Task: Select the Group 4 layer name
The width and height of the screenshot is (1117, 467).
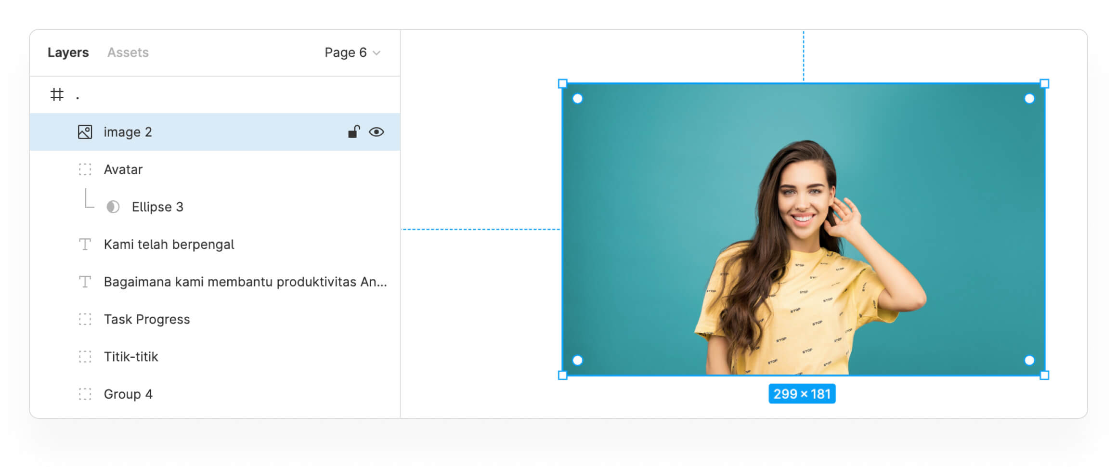Action: (128, 394)
